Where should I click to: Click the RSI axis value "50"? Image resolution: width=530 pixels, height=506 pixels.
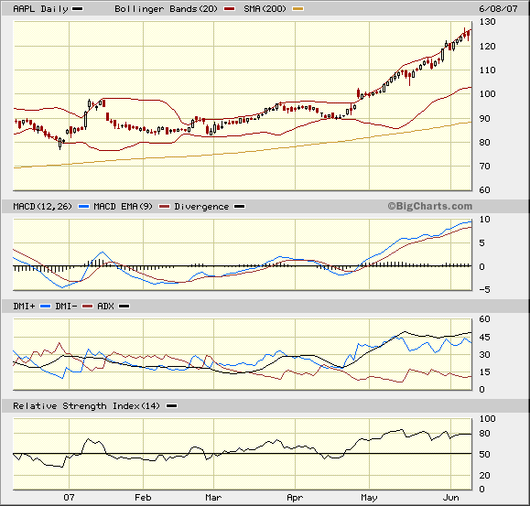tap(485, 454)
